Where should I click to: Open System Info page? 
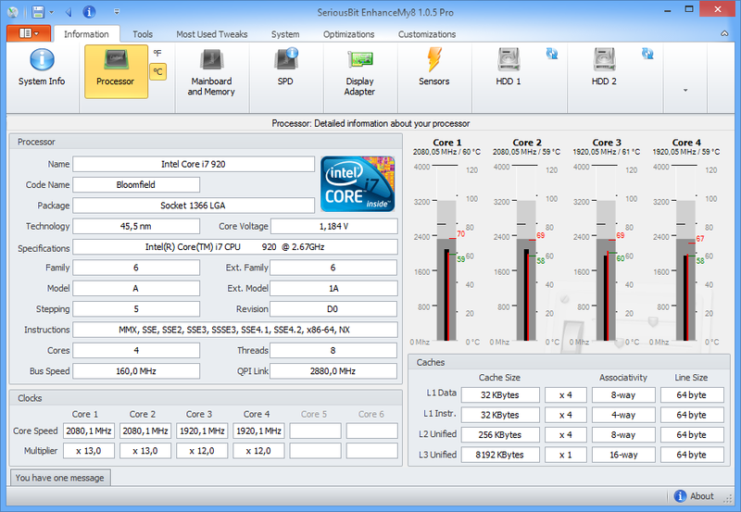point(42,69)
